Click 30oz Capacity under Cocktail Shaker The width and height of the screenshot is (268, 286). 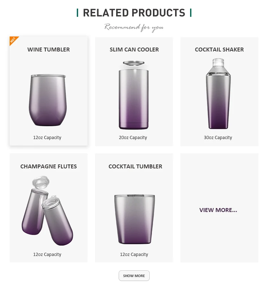(218, 138)
